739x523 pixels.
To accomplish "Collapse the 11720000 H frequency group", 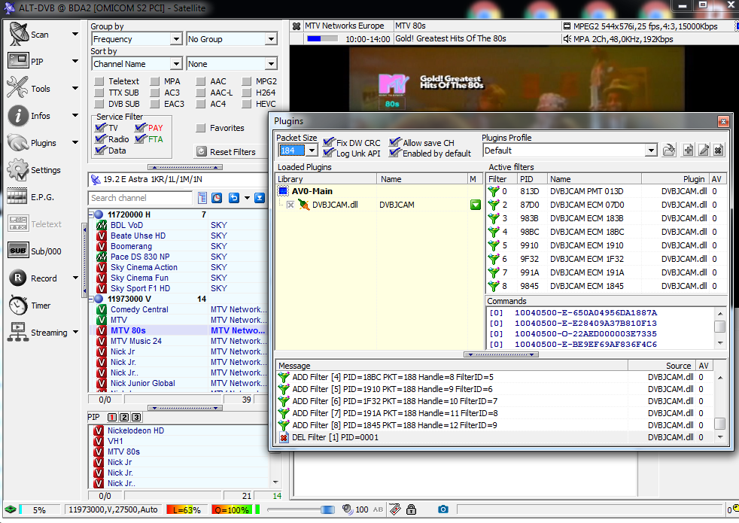I will tap(91, 214).
